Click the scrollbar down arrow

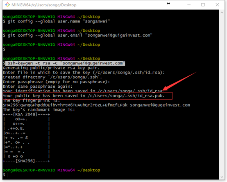(222, 177)
